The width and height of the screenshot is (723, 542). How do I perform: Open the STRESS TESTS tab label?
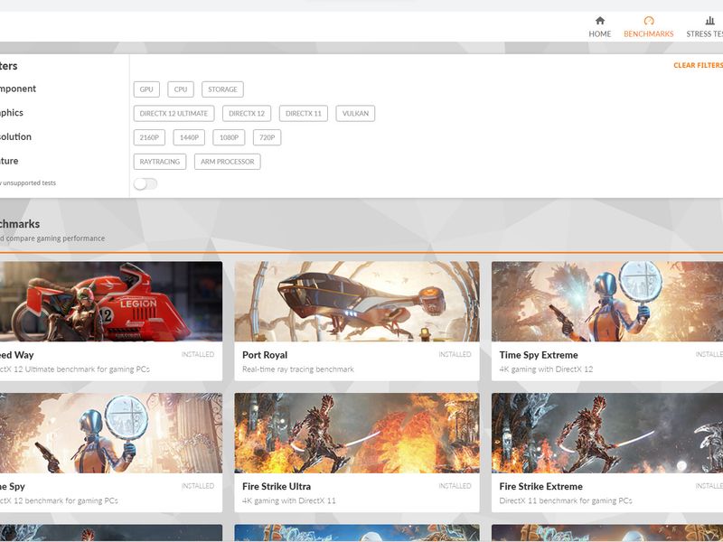(705, 34)
